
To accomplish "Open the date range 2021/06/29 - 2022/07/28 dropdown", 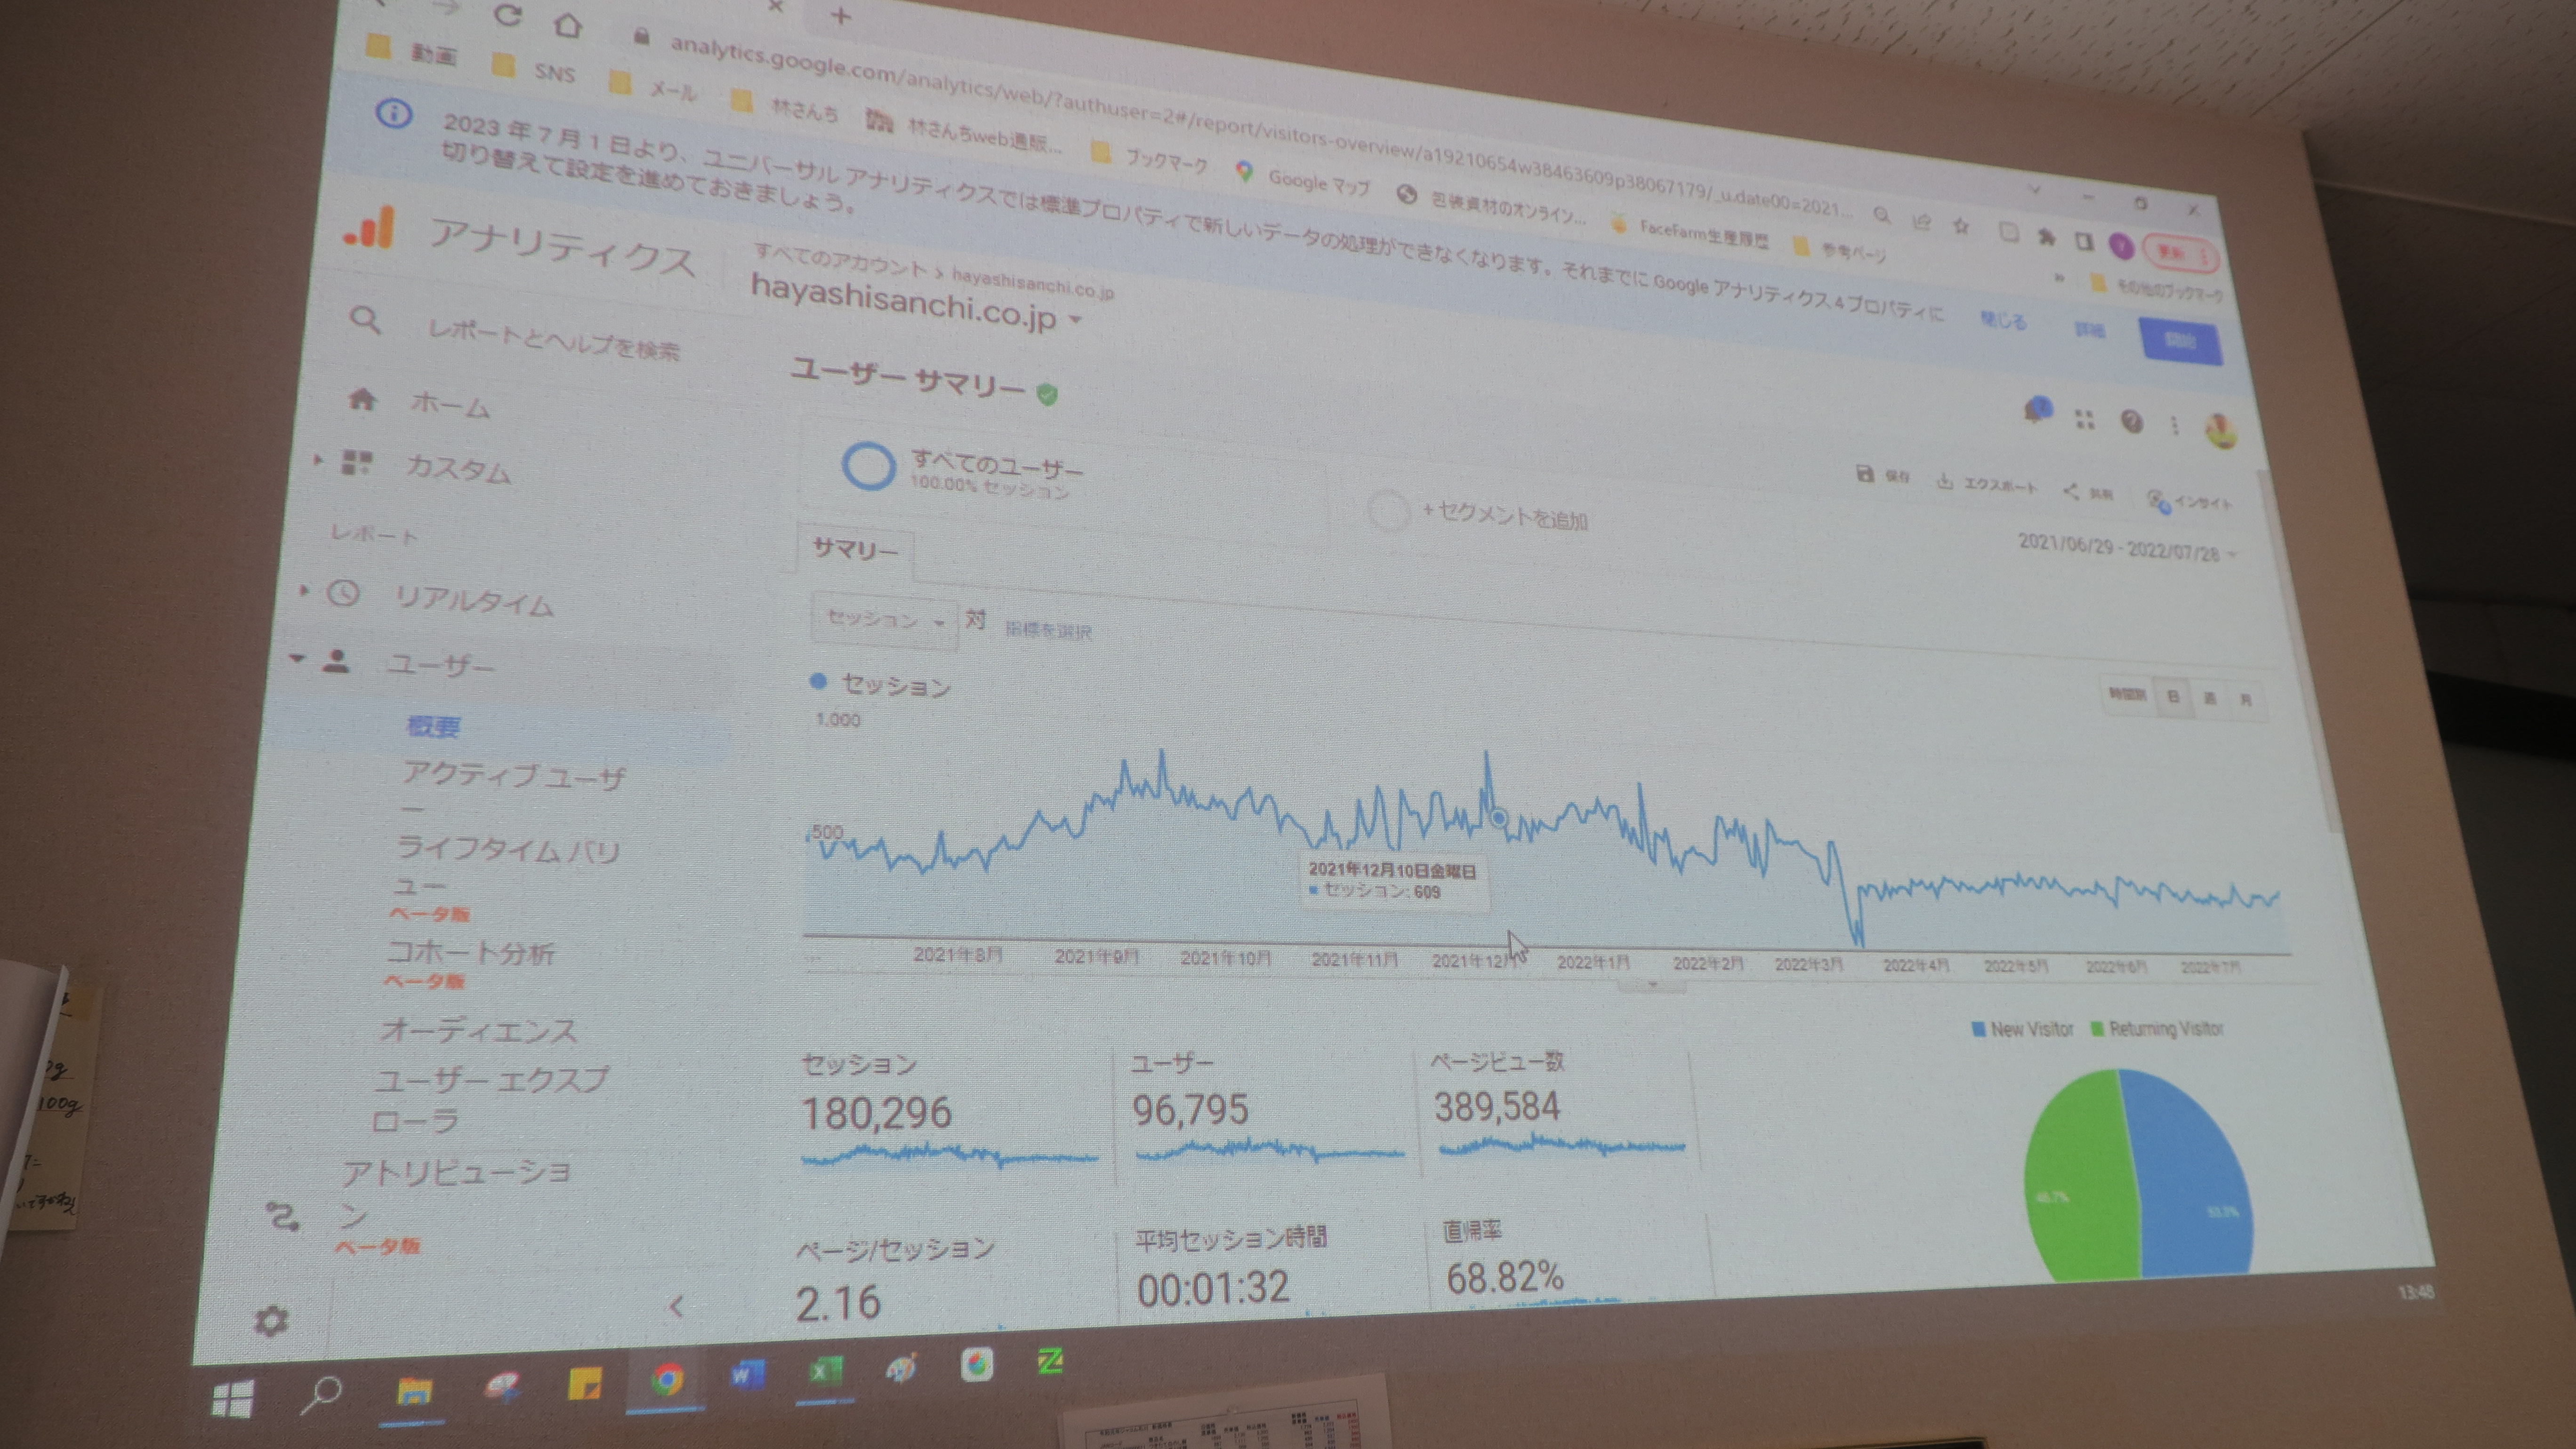I will [x=2126, y=548].
